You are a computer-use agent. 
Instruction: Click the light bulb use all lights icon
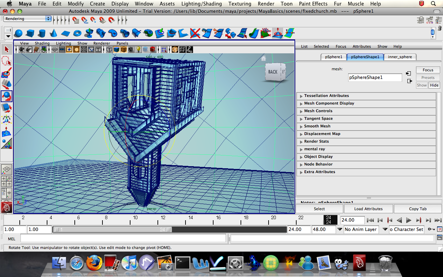coord(138,50)
